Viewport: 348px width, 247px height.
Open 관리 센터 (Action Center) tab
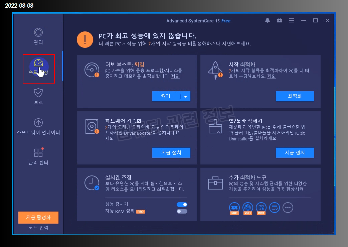[38, 156]
